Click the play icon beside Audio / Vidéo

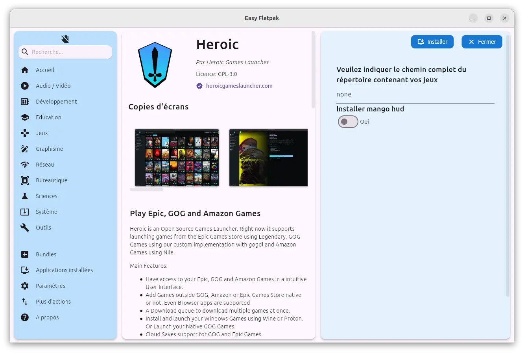tap(25, 86)
